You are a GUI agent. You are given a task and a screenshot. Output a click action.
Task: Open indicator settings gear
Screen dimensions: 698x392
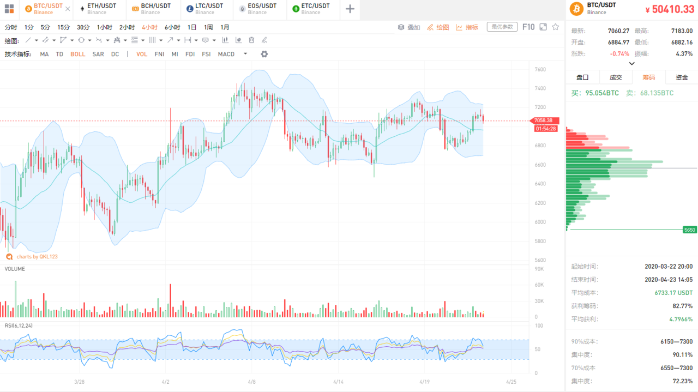point(264,54)
